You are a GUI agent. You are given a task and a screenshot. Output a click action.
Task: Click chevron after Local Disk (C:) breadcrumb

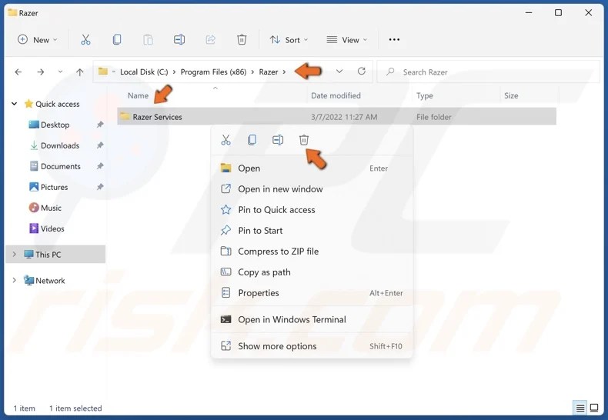[174, 72]
